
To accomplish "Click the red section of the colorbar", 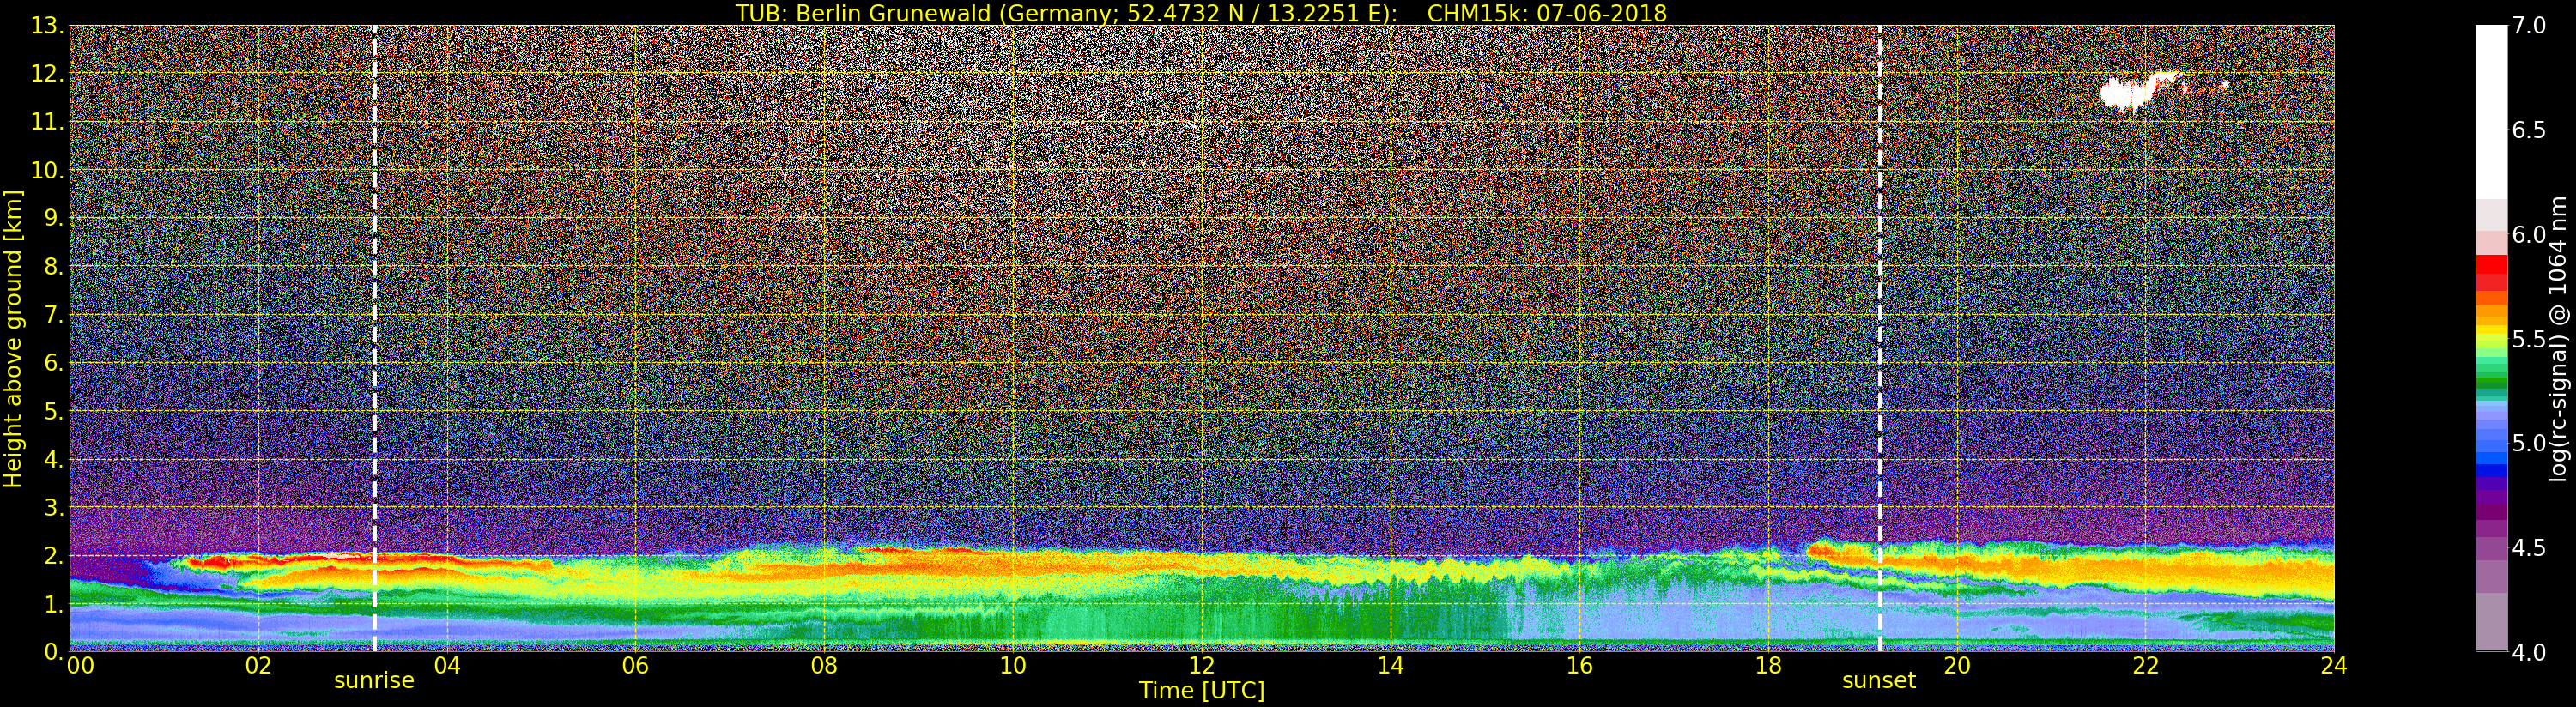I will point(2491,272).
